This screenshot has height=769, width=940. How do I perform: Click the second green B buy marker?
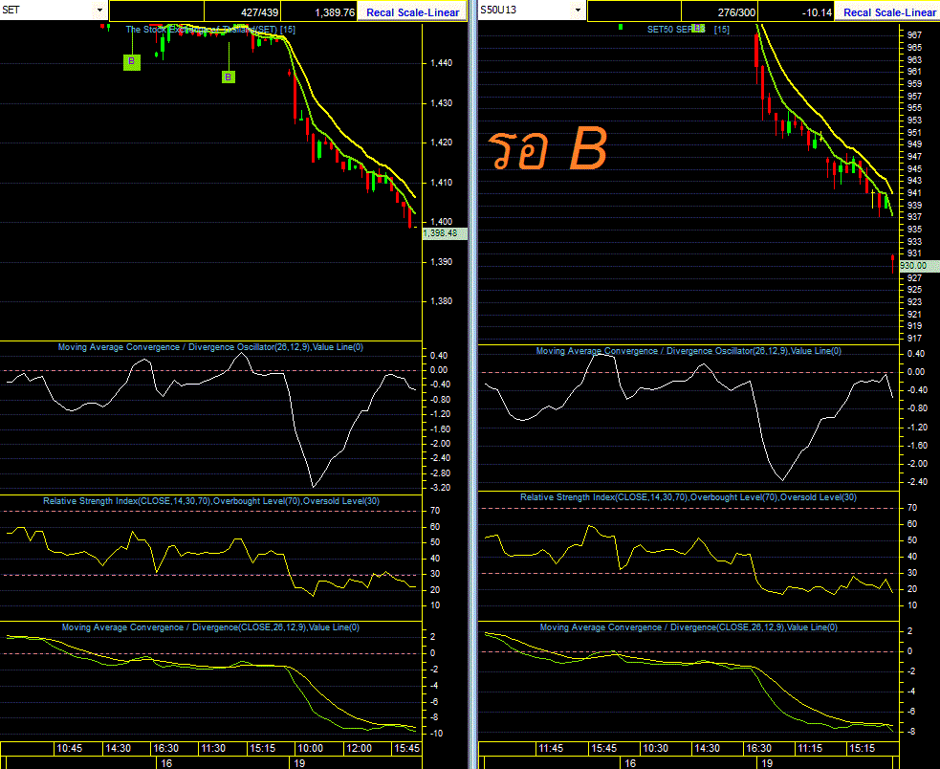(229, 77)
